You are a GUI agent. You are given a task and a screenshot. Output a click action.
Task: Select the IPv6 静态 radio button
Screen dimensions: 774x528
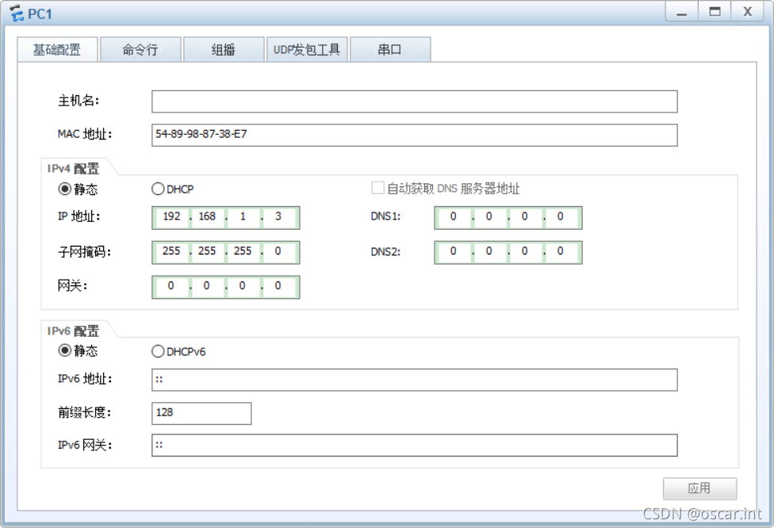(x=65, y=350)
